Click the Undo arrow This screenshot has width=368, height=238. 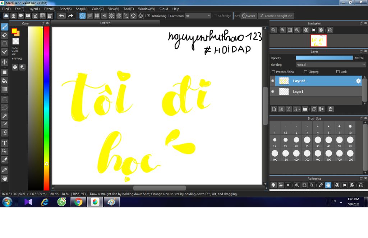[x=62, y=16]
